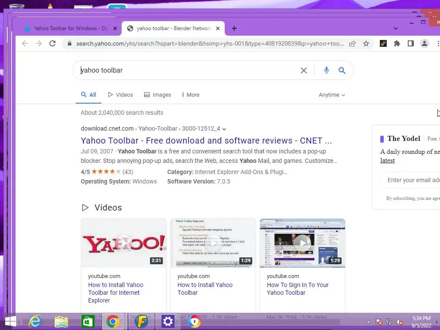Select the All results tab
This screenshot has height=330, width=440.
[89, 95]
